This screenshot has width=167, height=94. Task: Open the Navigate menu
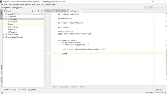[x=16, y=4]
